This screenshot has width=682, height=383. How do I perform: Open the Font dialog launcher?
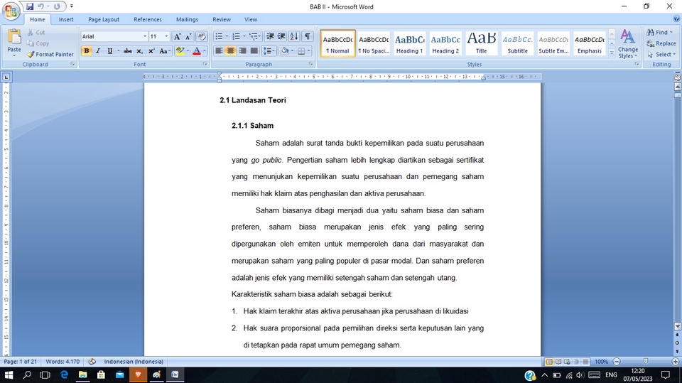click(x=205, y=64)
